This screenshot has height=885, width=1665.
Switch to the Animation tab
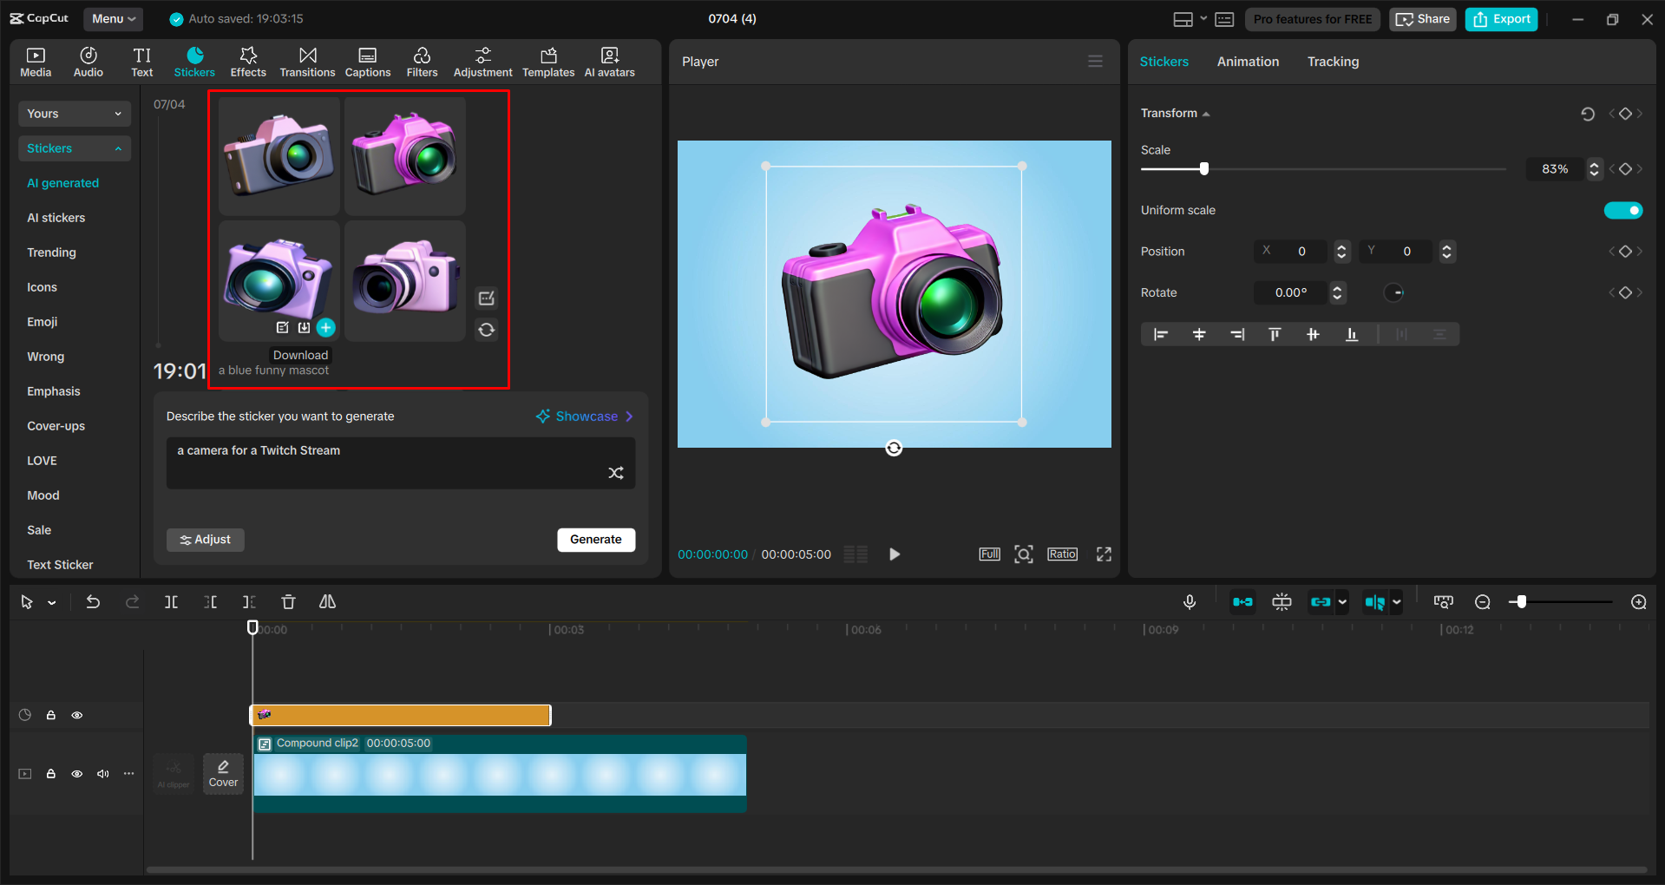(x=1247, y=61)
